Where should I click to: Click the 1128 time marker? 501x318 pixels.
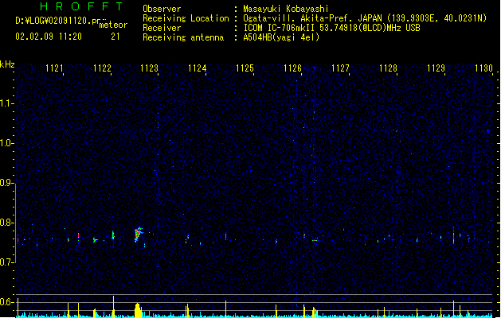pos(388,68)
